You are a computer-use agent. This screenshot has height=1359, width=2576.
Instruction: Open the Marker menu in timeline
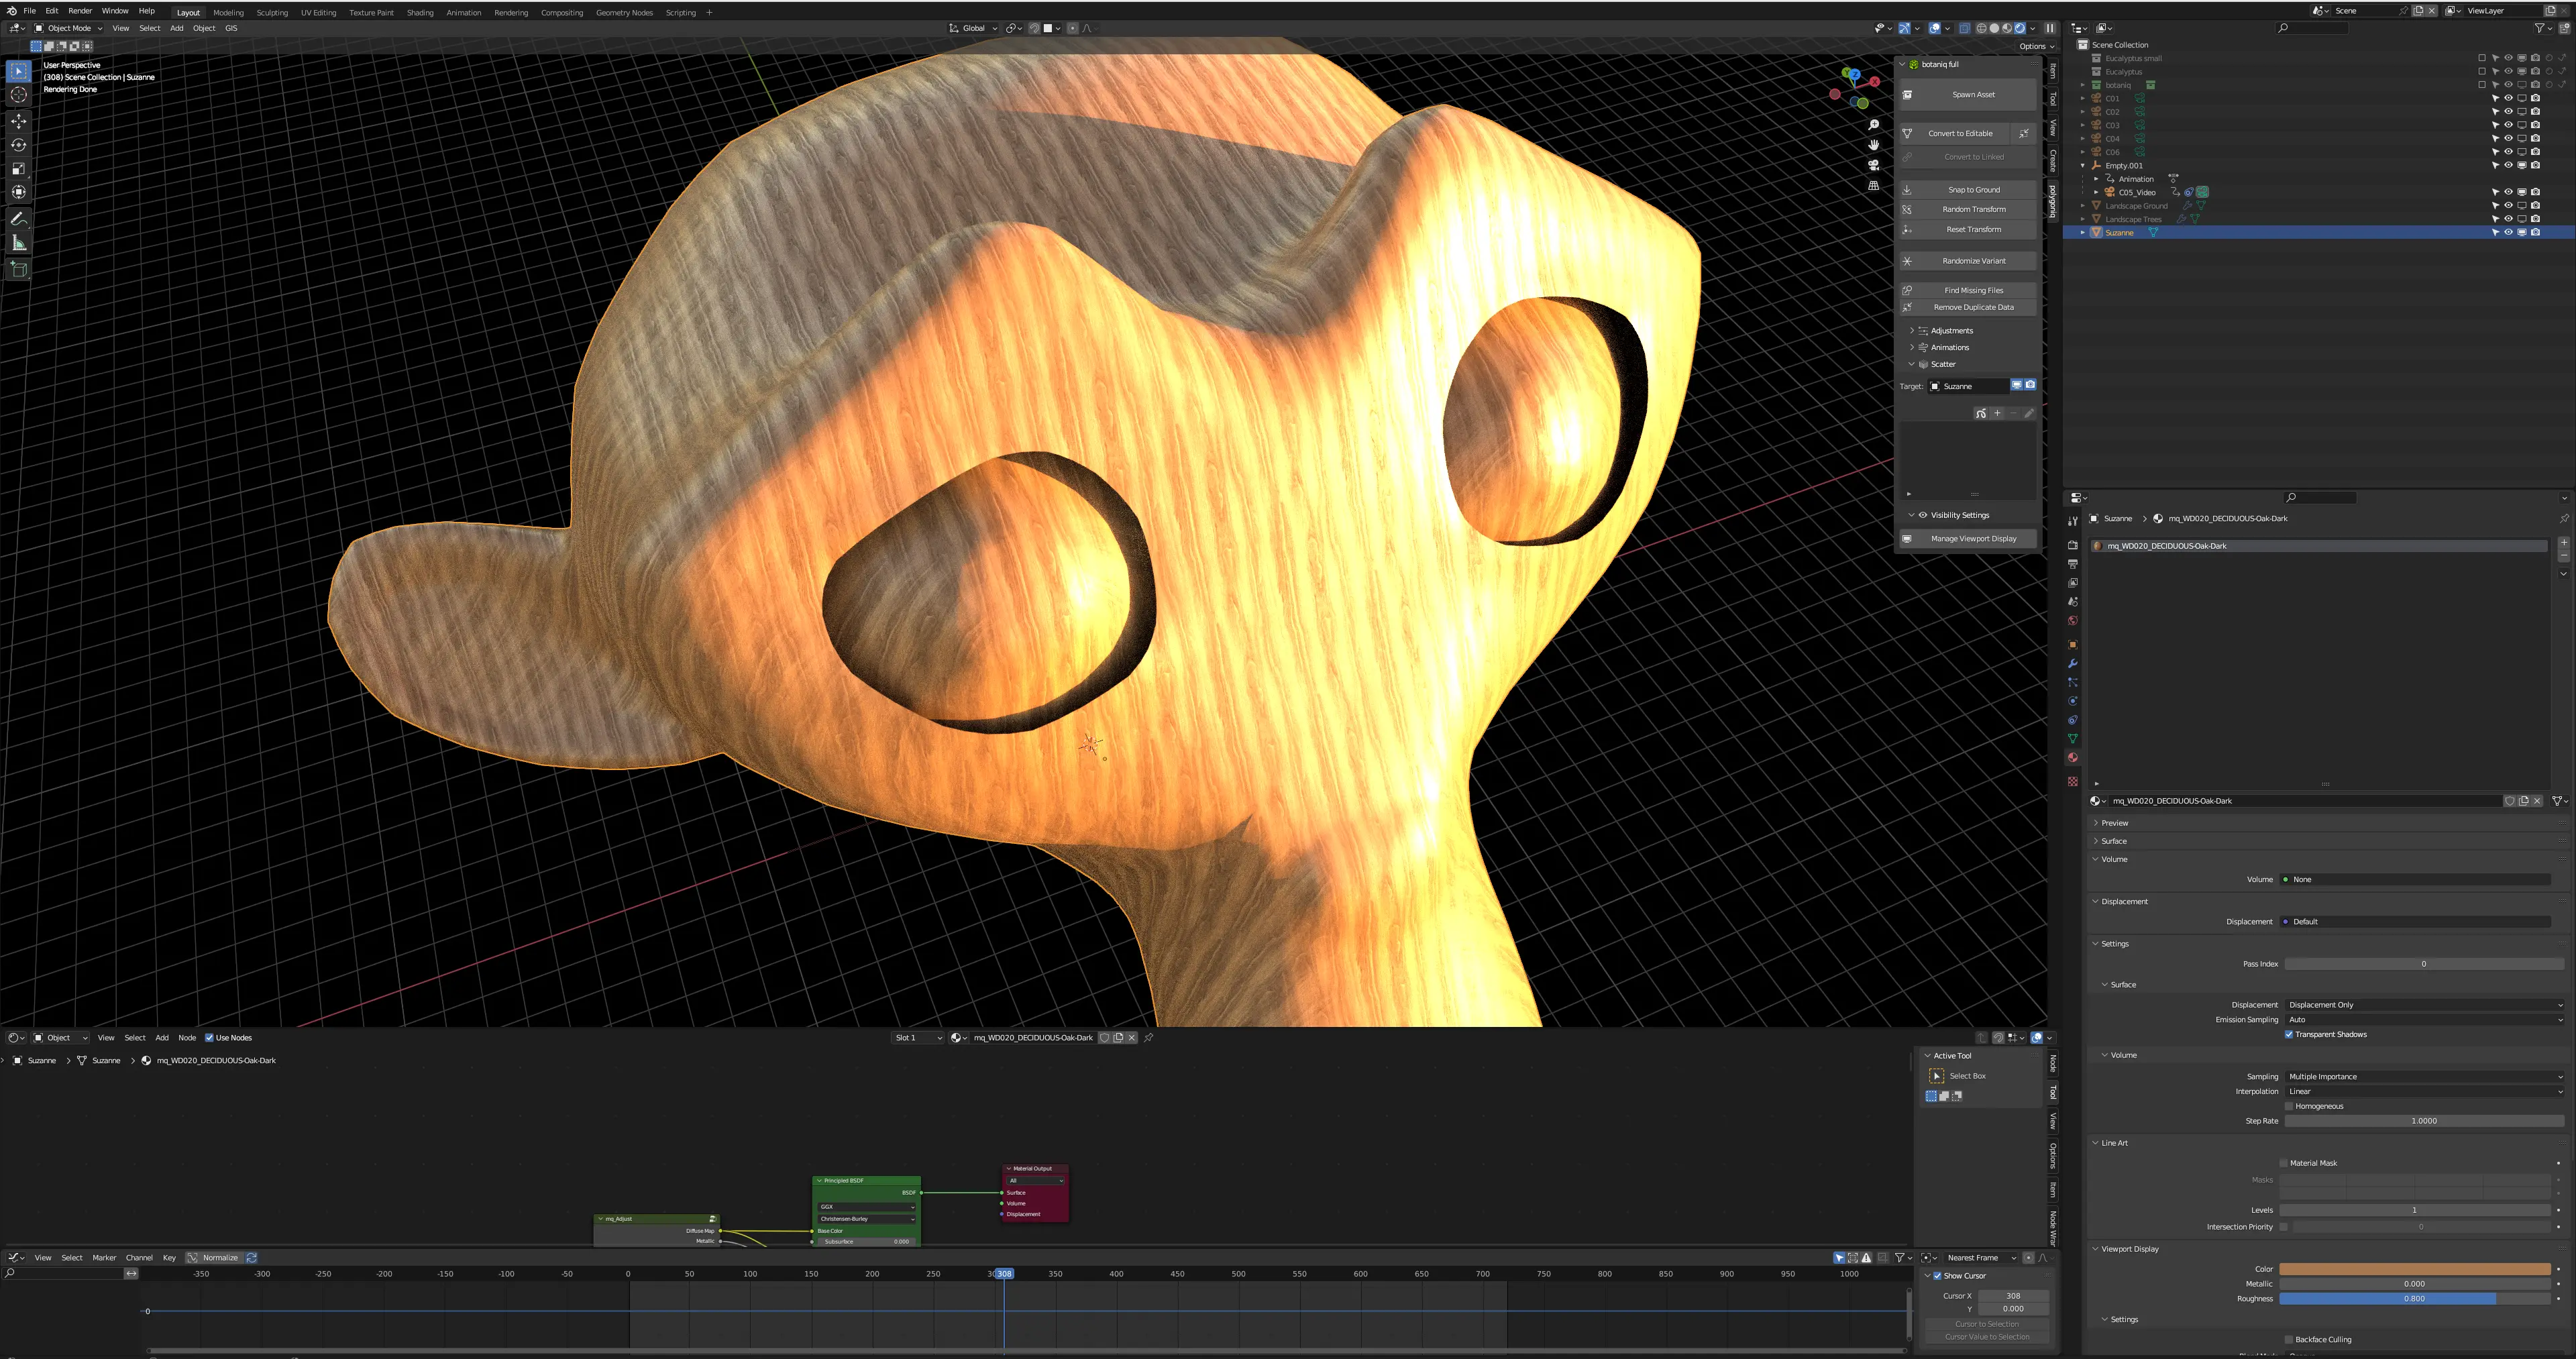tap(104, 1258)
